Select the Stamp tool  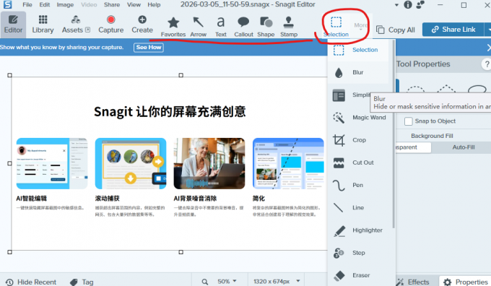pos(289,27)
